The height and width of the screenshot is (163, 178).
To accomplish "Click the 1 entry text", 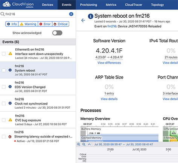I will point(109,94).
